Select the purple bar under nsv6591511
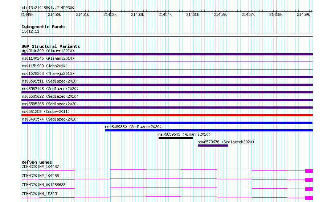The image size is (323, 202). (167, 85)
